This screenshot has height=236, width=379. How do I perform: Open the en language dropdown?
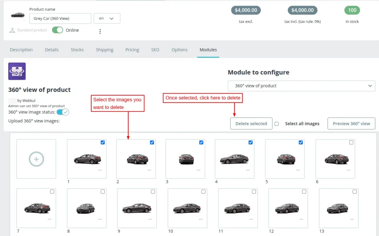point(107,18)
